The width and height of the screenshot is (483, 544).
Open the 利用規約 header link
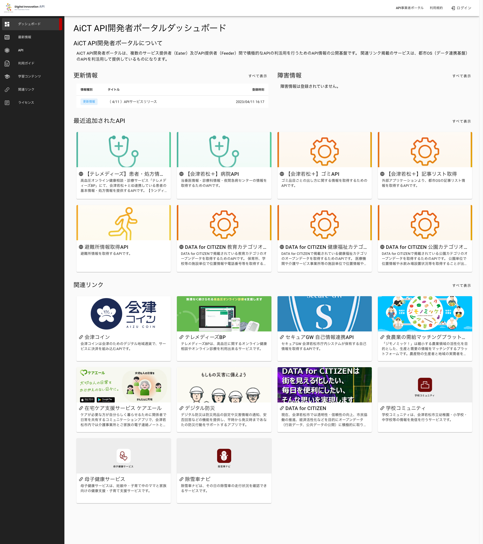(x=436, y=8)
